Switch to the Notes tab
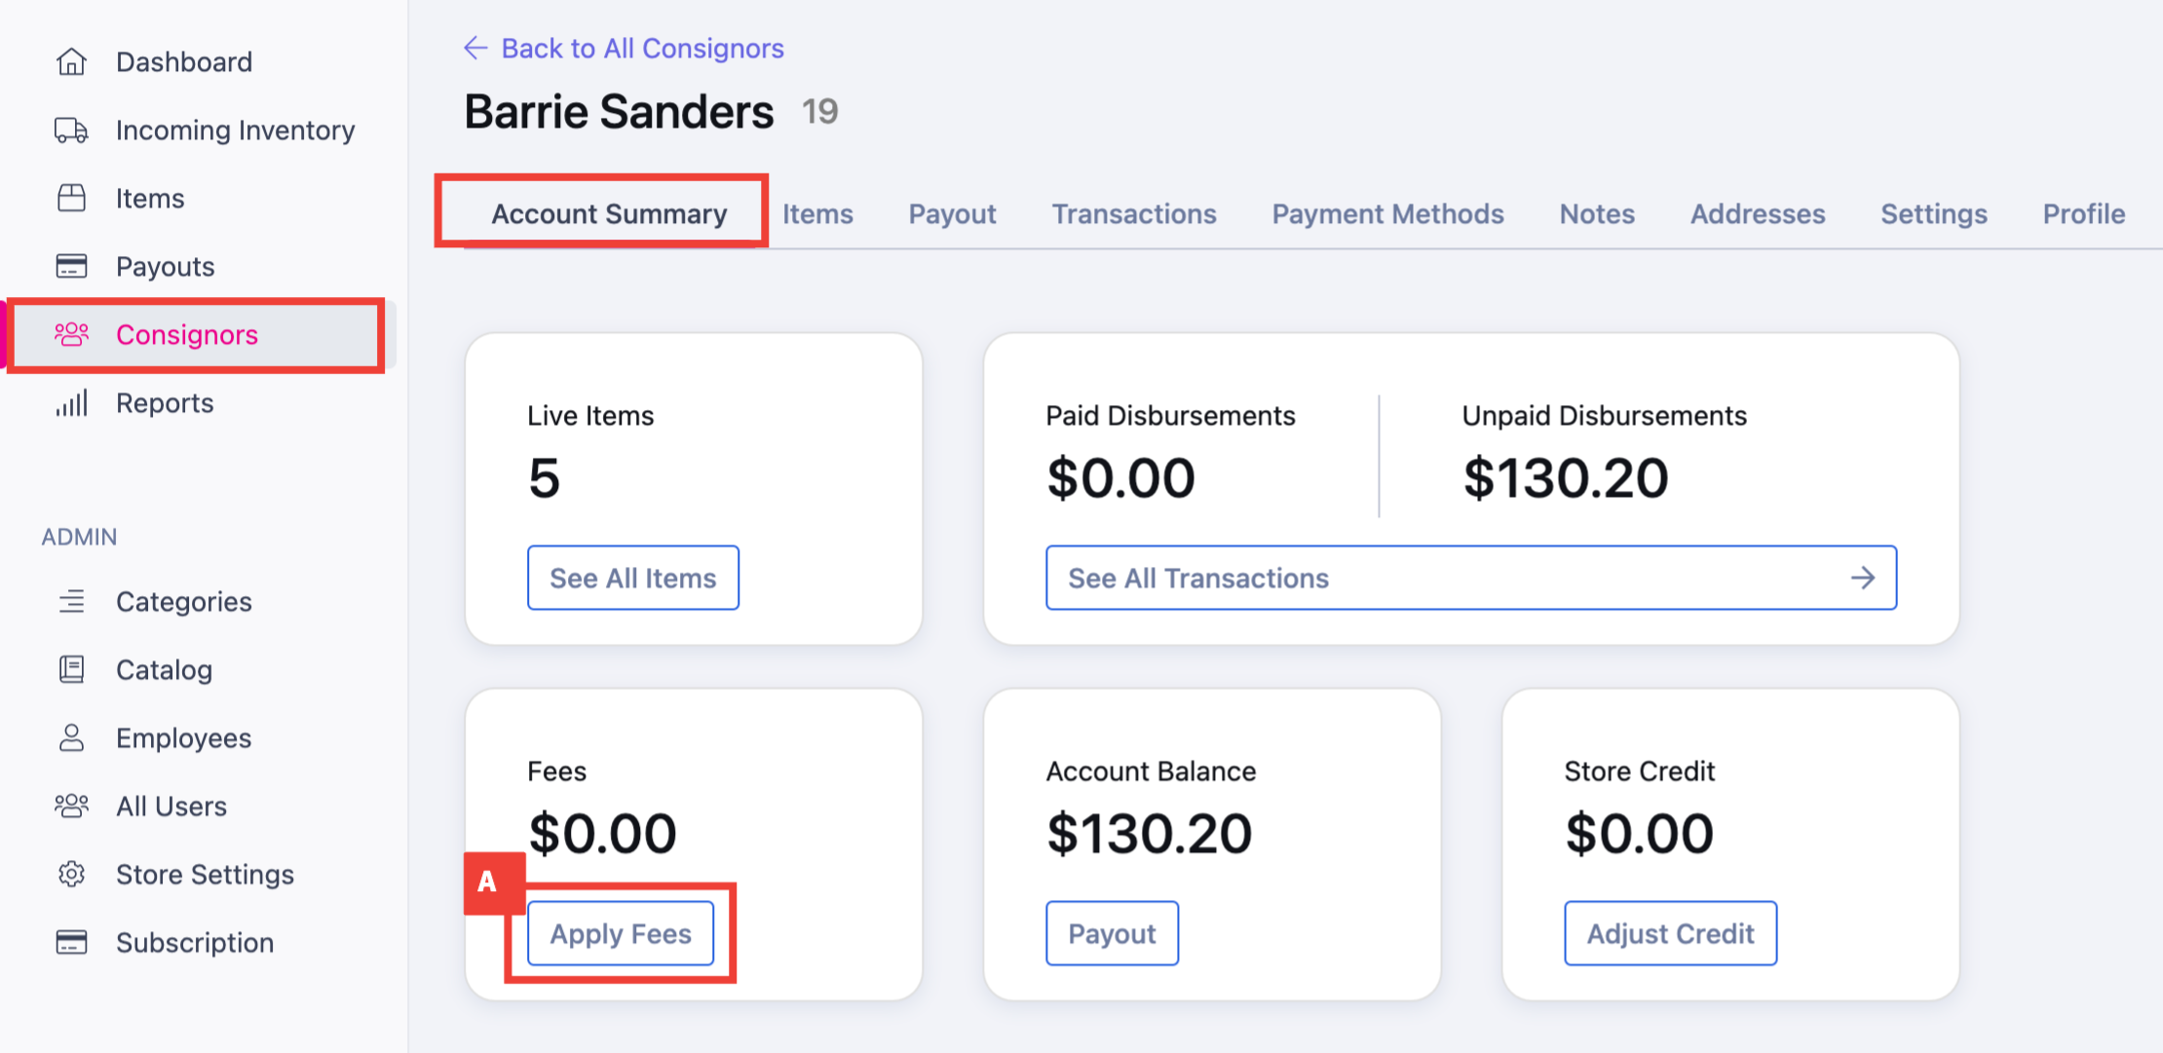Viewport: 2163px width, 1053px height. pyautogui.click(x=1597, y=213)
